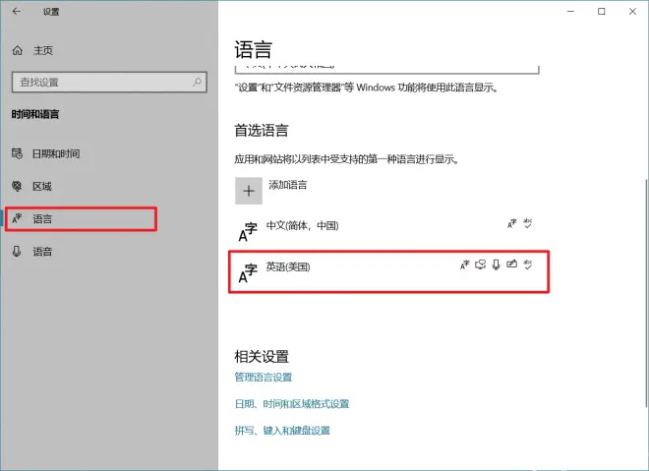This screenshot has height=471, width=649.
Task: Go back with the arrow icon
Action: coord(17,12)
